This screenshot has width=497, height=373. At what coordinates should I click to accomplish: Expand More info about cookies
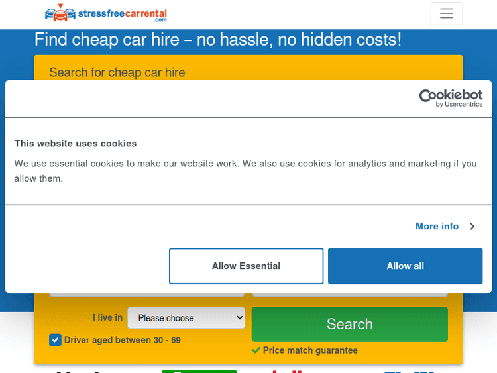pos(437,227)
